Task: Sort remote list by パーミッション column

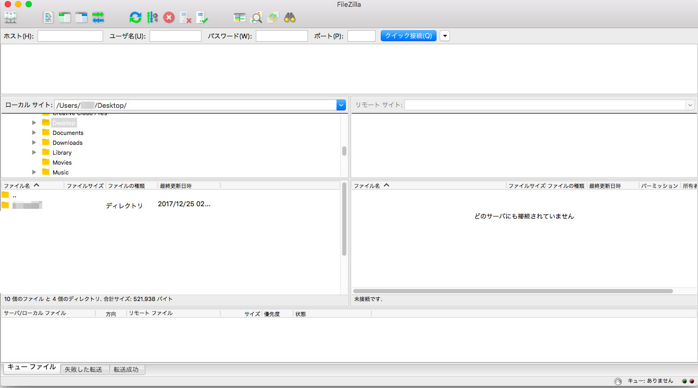Action: pyautogui.click(x=660, y=185)
